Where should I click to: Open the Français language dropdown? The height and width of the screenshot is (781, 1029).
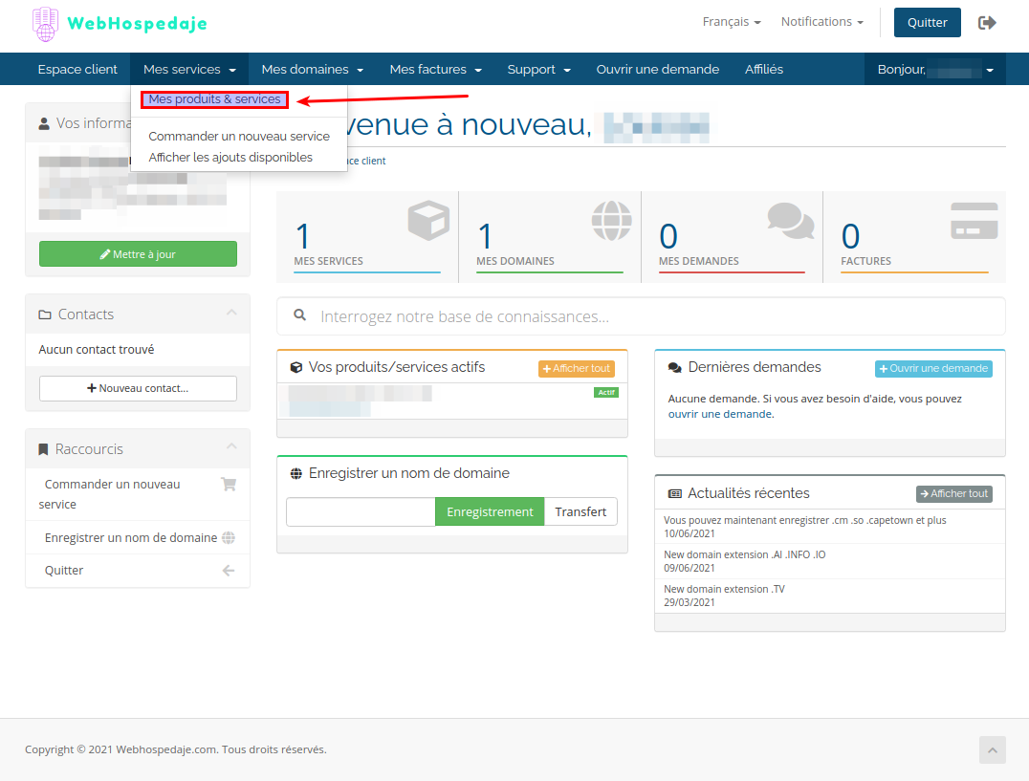pos(731,22)
